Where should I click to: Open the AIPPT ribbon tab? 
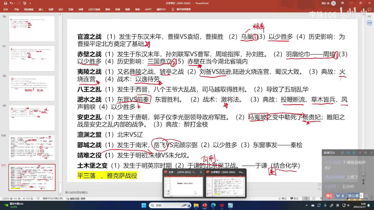point(148,9)
